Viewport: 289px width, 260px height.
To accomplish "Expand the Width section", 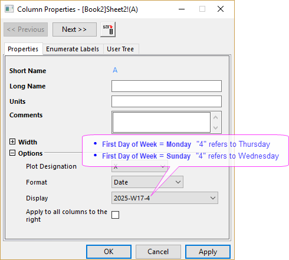I will tap(12, 141).
